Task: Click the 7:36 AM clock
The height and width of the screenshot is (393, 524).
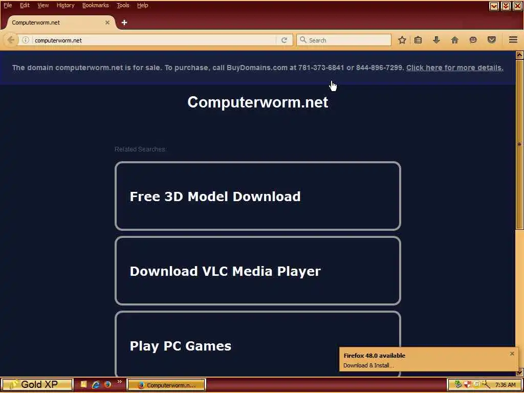Action: [x=505, y=385]
